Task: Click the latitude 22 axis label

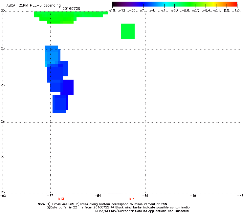Action: pyautogui.click(x=3, y=157)
